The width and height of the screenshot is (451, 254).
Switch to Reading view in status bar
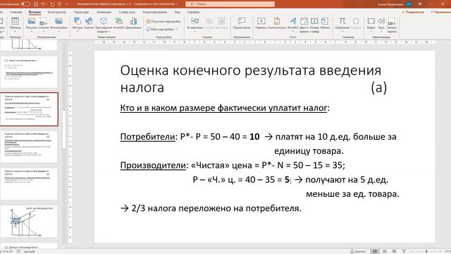click(395, 251)
